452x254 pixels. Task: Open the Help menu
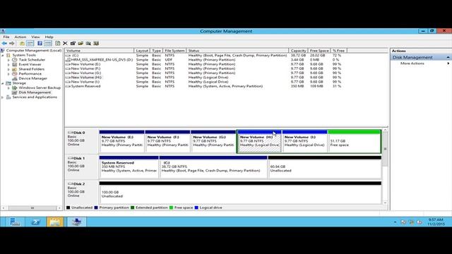[49, 37]
